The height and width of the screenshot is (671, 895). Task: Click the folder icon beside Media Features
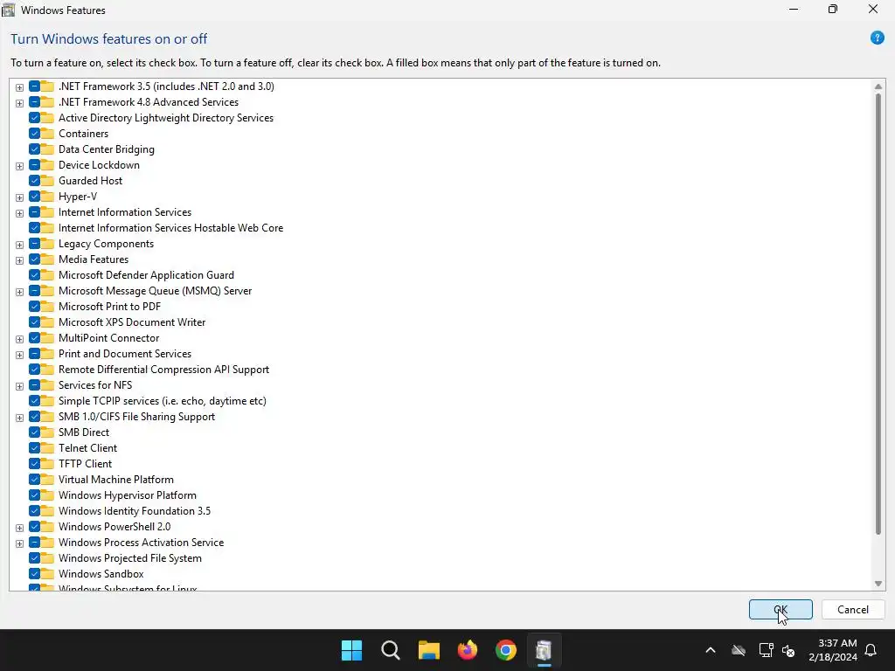(x=47, y=259)
